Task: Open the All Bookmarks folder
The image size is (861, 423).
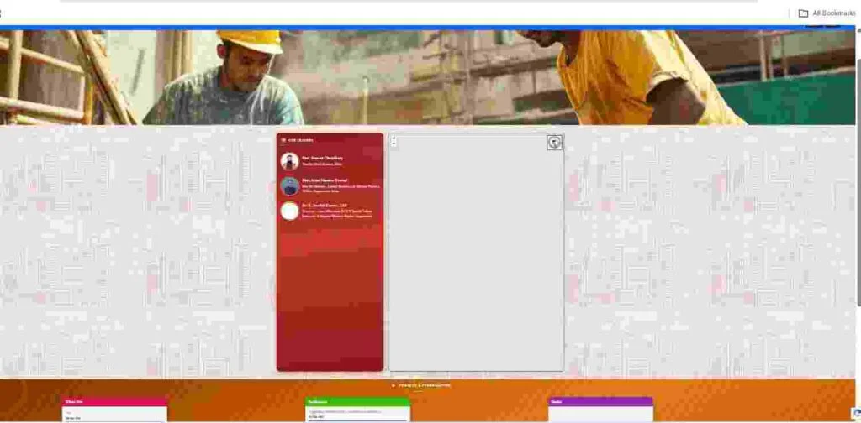Action: click(x=827, y=13)
